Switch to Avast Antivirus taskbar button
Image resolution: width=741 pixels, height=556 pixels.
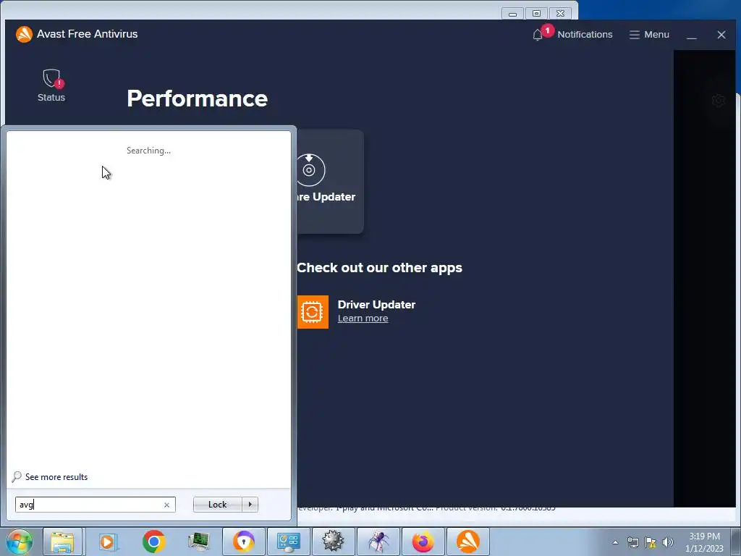(468, 542)
